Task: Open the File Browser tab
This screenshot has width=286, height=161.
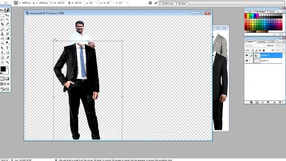Action: click(x=168, y=4)
